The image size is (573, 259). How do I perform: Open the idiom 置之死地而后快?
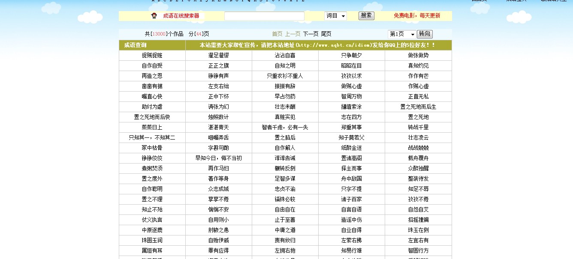pyautogui.click(x=152, y=117)
